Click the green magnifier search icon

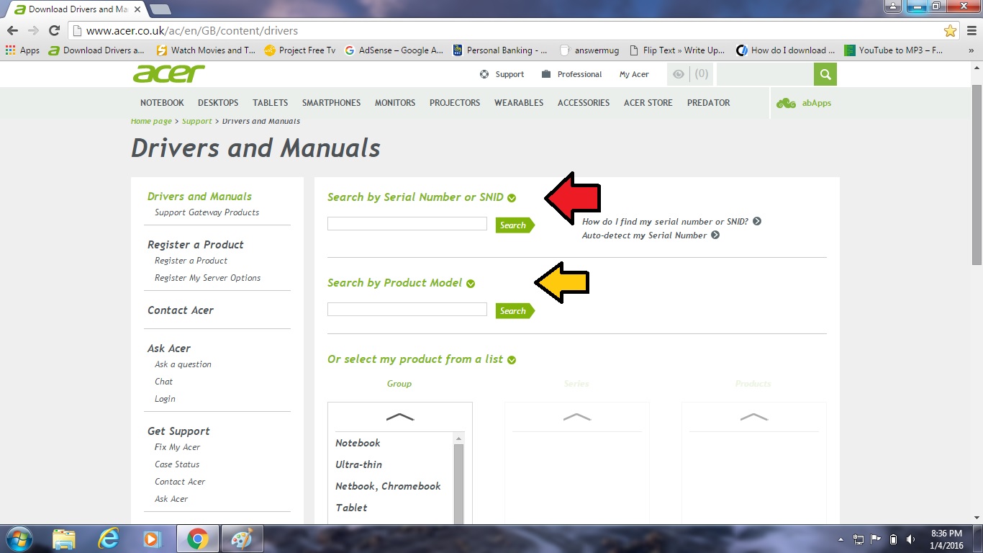tap(825, 74)
